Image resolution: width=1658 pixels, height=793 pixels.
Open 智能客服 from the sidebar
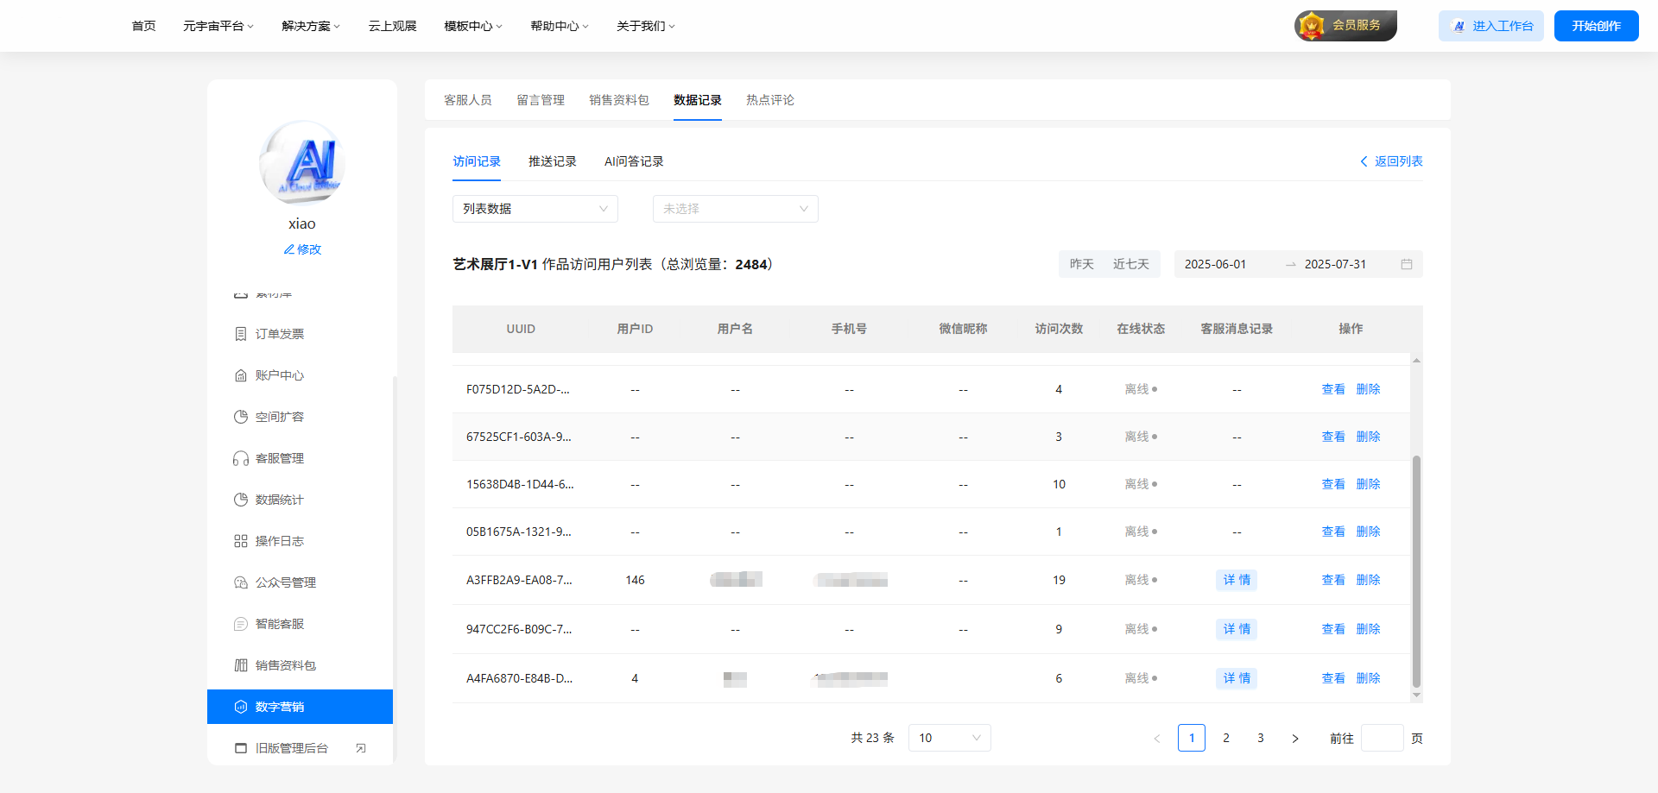coord(279,623)
